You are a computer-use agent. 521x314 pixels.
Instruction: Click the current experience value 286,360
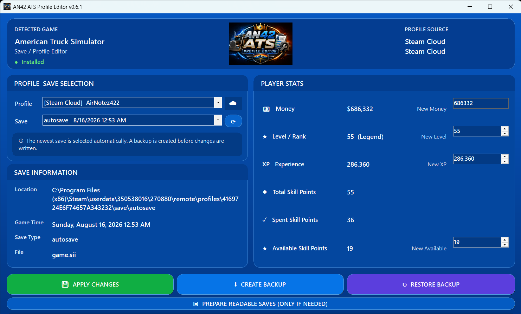click(x=358, y=165)
